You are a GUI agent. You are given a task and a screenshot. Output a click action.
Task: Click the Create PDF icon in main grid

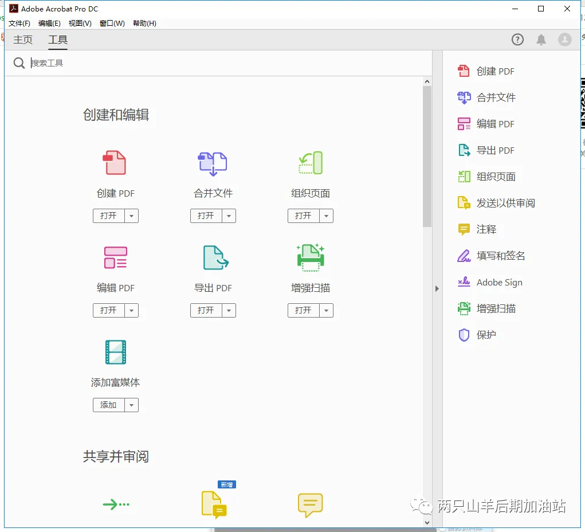pyautogui.click(x=115, y=163)
